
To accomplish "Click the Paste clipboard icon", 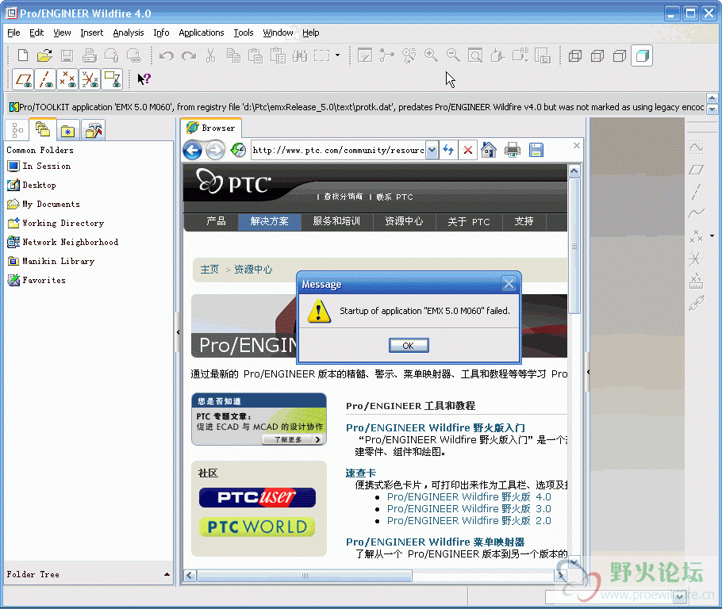I will [255, 56].
